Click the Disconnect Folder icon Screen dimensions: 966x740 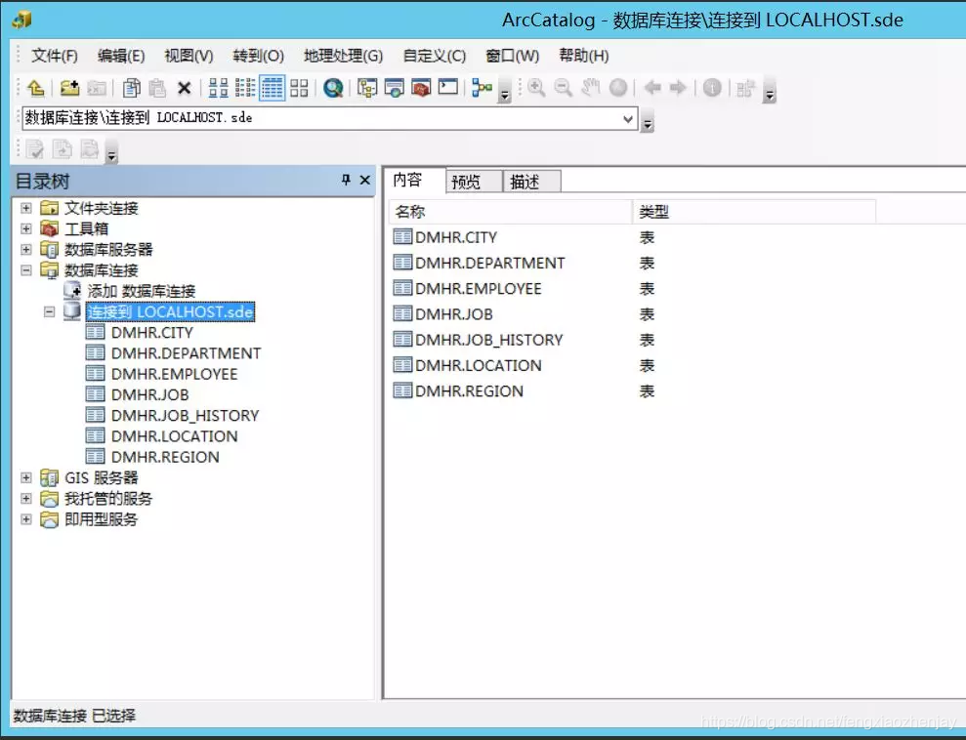click(96, 88)
